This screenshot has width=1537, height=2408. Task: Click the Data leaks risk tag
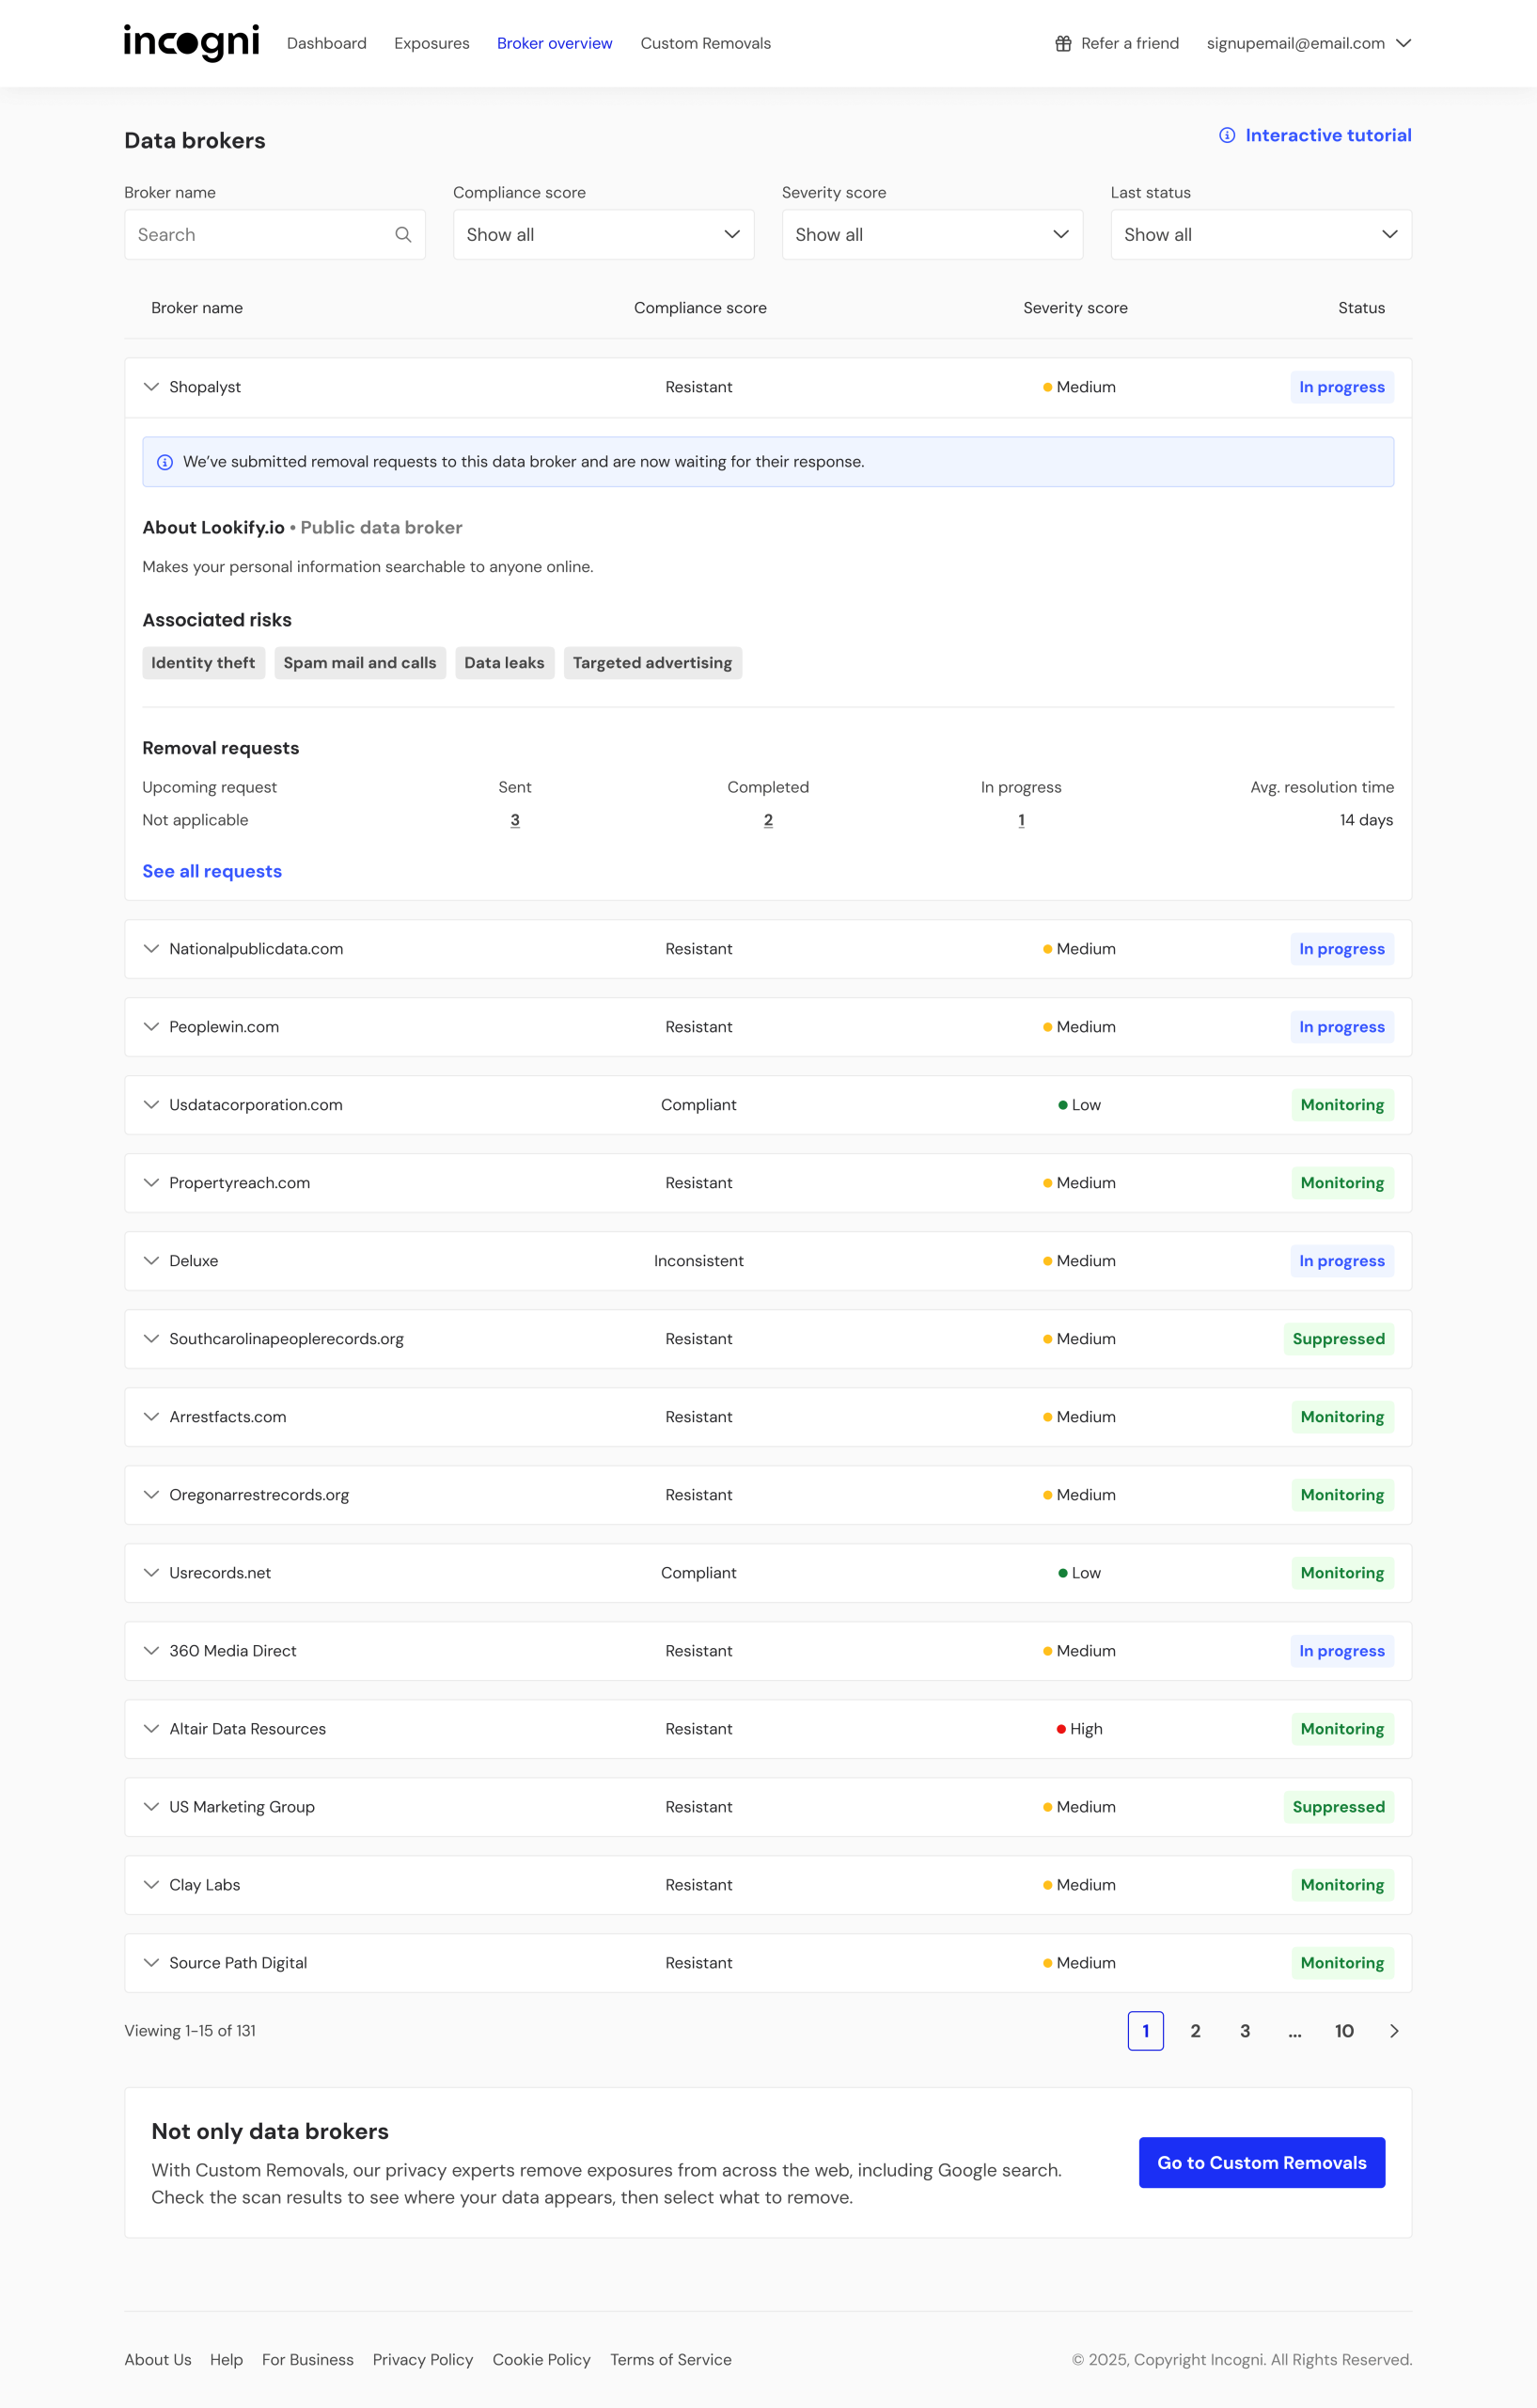pyautogui.click(x=505, y=663)
